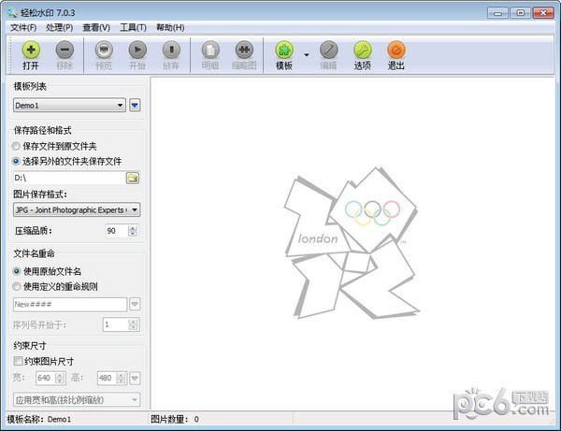Click the 明细 (Details) view icon
This screenshot has width=561, height=431.
pyautogui.click(x=210, y=50)
